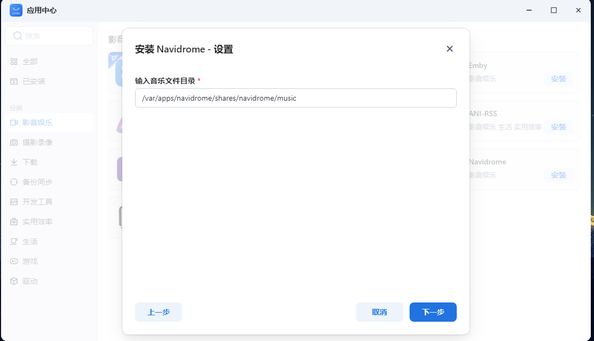Screen dimensions: 594x341
Task: Click the 下一步 next step button
Action: click(433, 312)
